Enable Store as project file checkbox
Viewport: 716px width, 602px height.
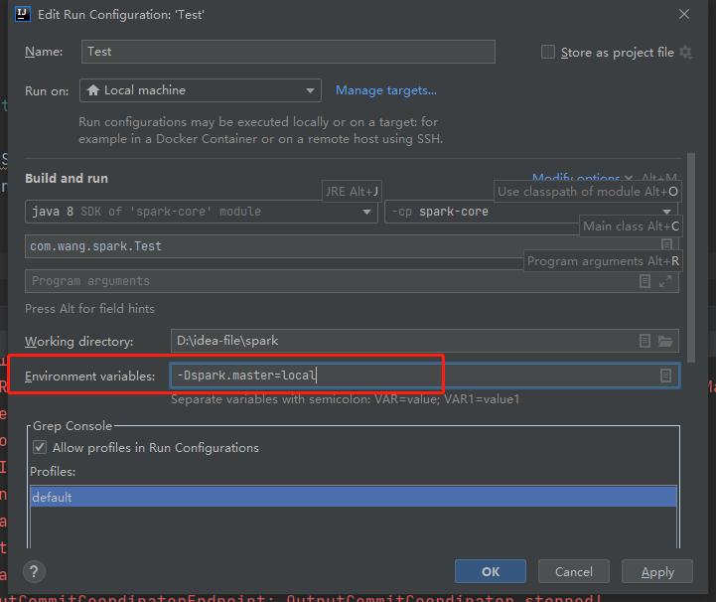(x=548, y=53)
